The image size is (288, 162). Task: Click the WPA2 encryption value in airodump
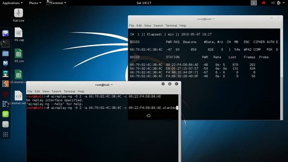[x=247, y=49]
